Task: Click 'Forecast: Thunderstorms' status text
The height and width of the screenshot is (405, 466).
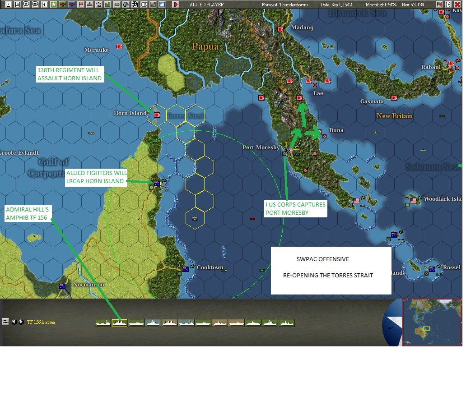Action: pos(285,5)
